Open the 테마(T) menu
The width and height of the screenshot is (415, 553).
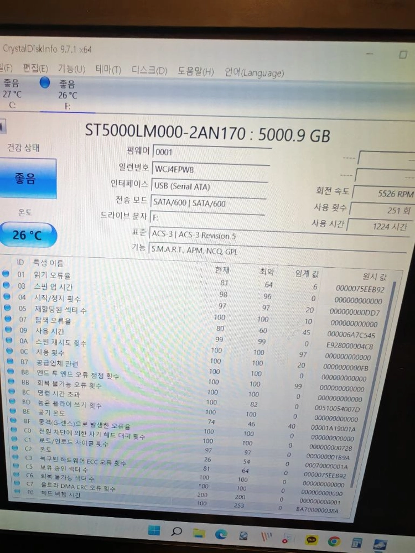click(108, 70)
